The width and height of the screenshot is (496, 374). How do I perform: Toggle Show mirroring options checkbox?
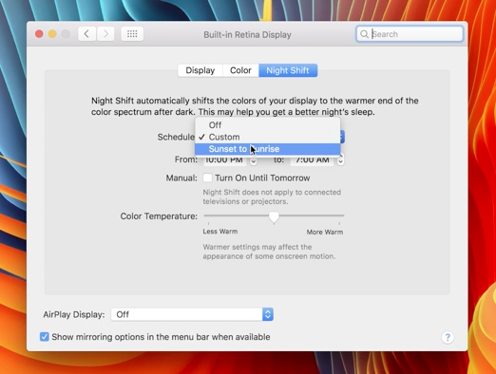click(45, 337)
